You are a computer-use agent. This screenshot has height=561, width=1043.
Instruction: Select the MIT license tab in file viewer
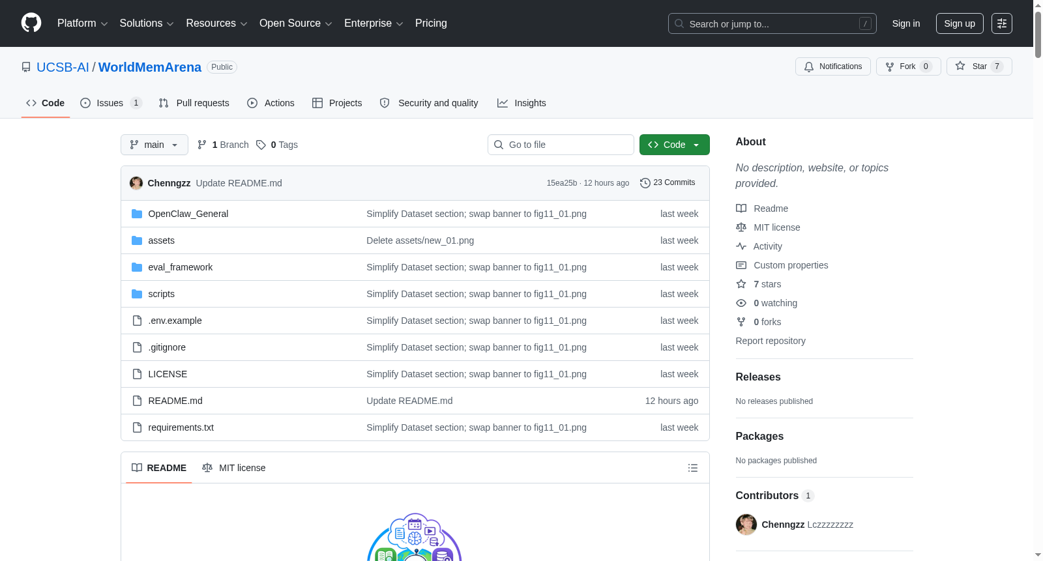click(x=234, y=468)
